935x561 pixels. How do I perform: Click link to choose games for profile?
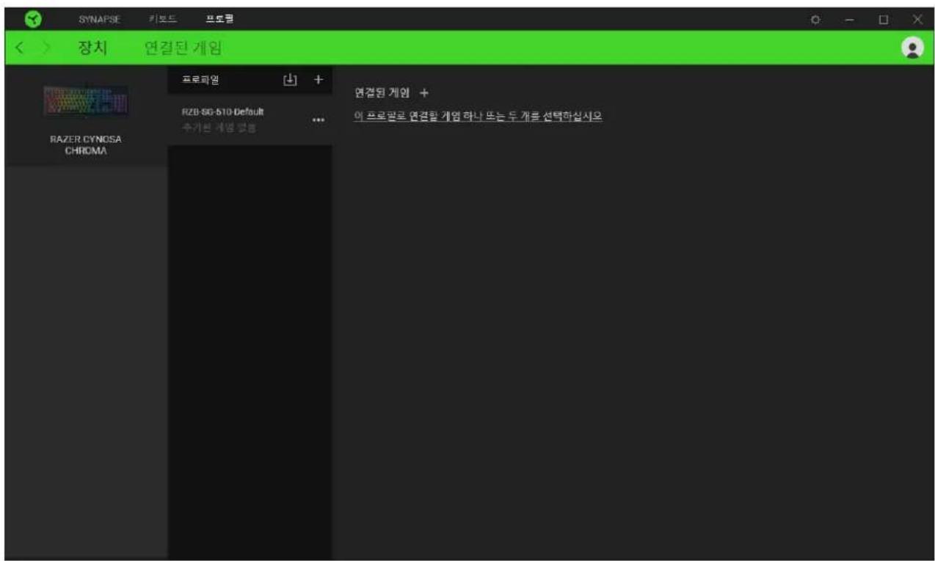pyautogui.click(x=478, y=117)
